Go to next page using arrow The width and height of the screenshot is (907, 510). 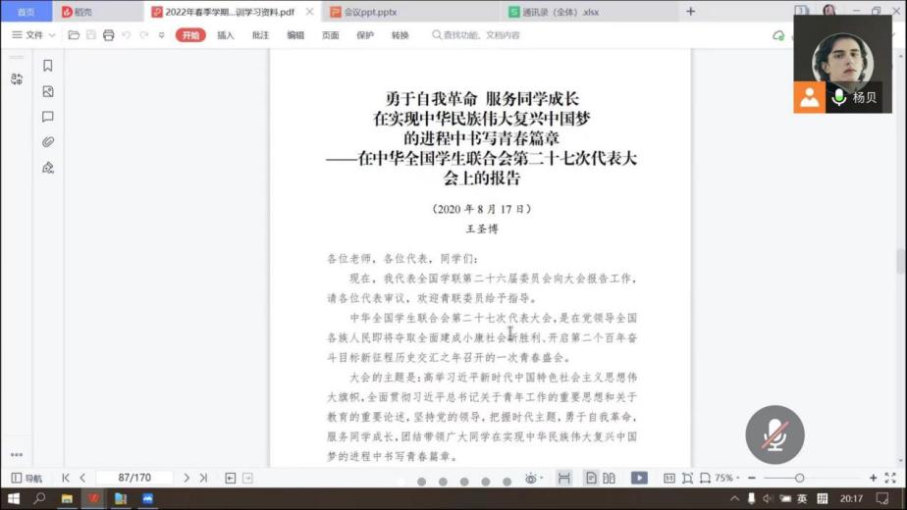coord(187,478)
